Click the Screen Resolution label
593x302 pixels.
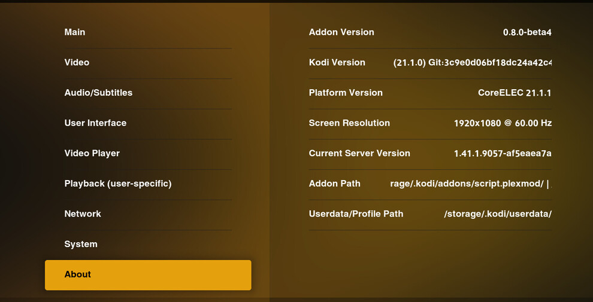349,123
